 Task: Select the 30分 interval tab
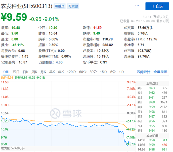point(93,72)
